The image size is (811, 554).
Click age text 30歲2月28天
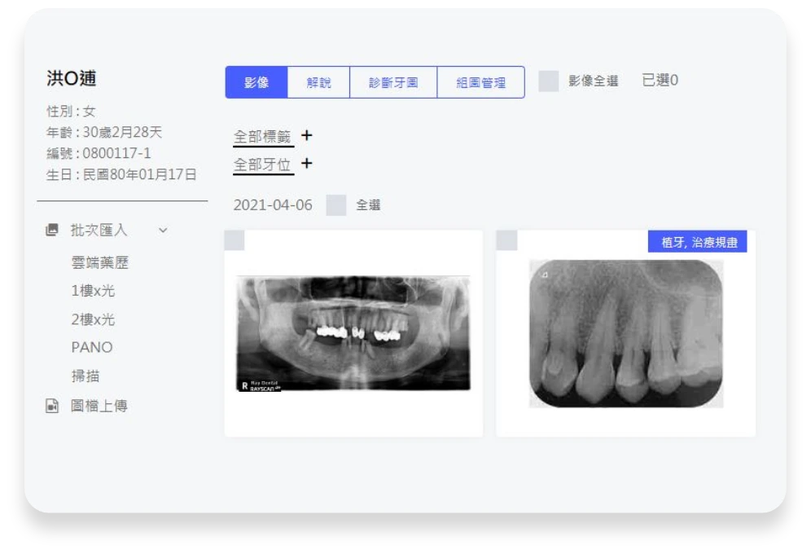pos(123,132)
